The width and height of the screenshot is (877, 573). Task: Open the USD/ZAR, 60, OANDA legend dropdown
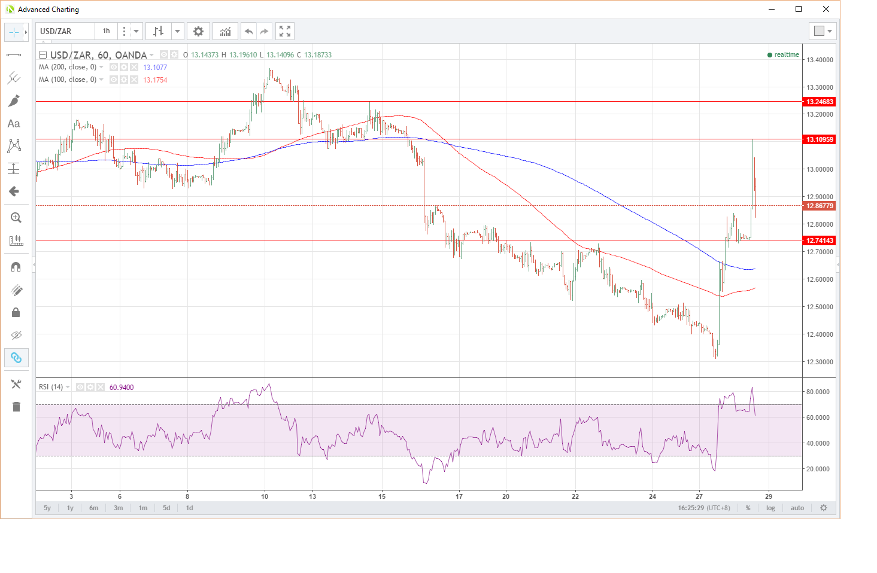pyautogui.click(x=151, y=55)
